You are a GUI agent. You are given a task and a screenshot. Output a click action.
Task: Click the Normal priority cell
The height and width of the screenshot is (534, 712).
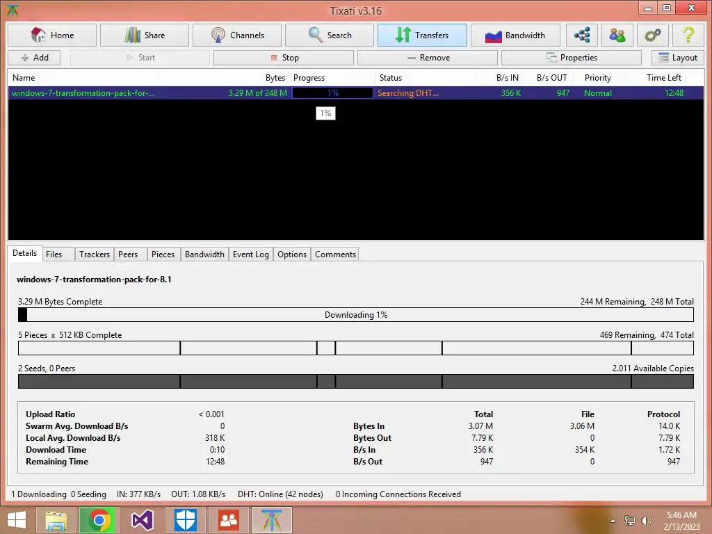point(597,93)
